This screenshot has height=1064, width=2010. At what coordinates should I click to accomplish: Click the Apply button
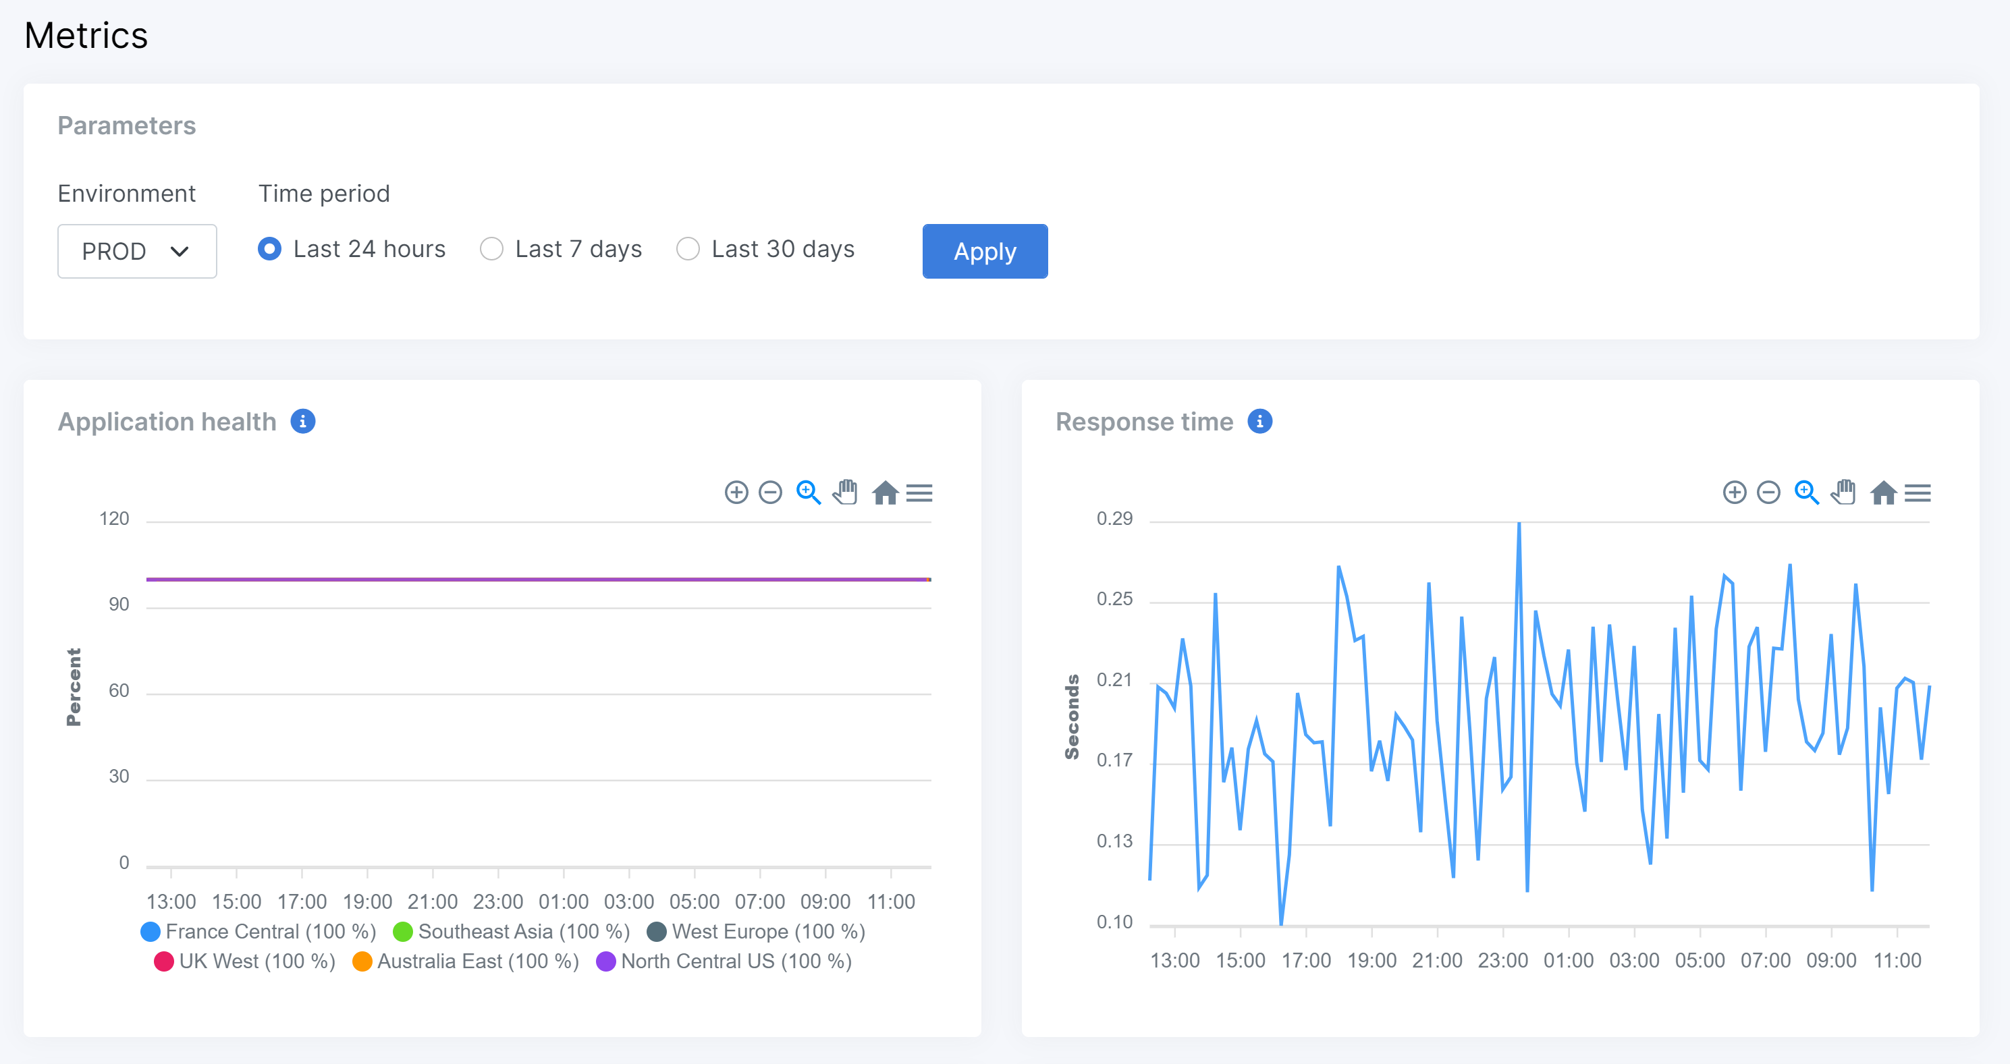(x=984, y=251)
